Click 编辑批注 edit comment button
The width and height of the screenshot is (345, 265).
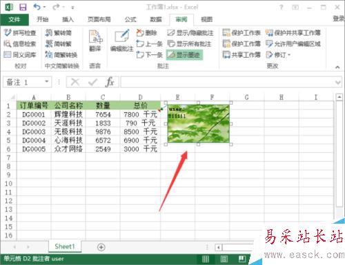122,41
